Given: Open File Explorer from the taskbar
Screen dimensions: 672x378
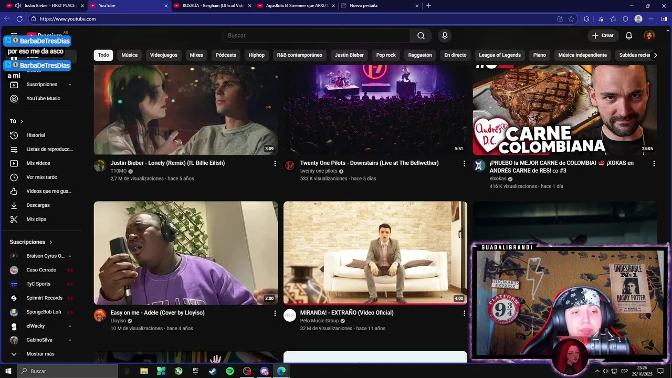Looking at the screenshot, I should (144, 371).
